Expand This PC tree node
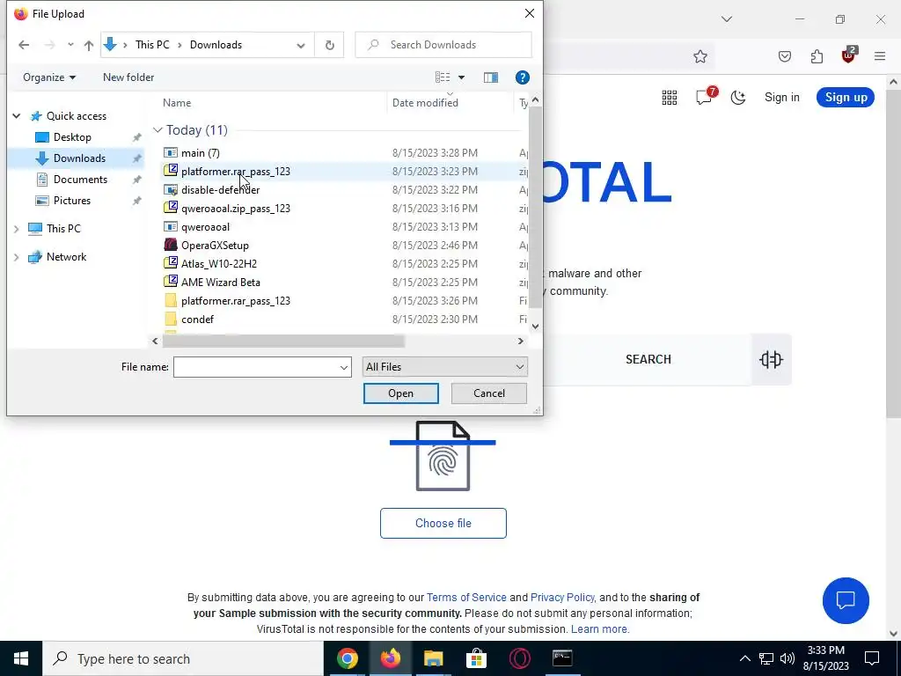Viewport: 901px width, 676px height. click(17, 229)
